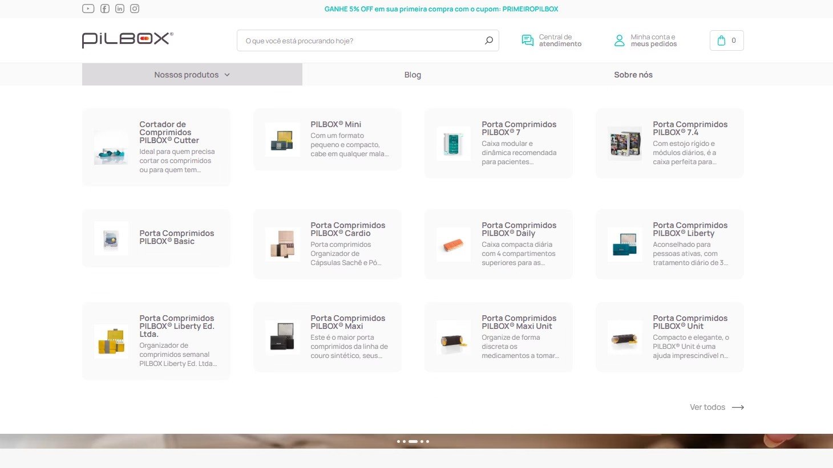
Task: Click the PILBOX Cardio product image
Action: click(x=282, y=244)
